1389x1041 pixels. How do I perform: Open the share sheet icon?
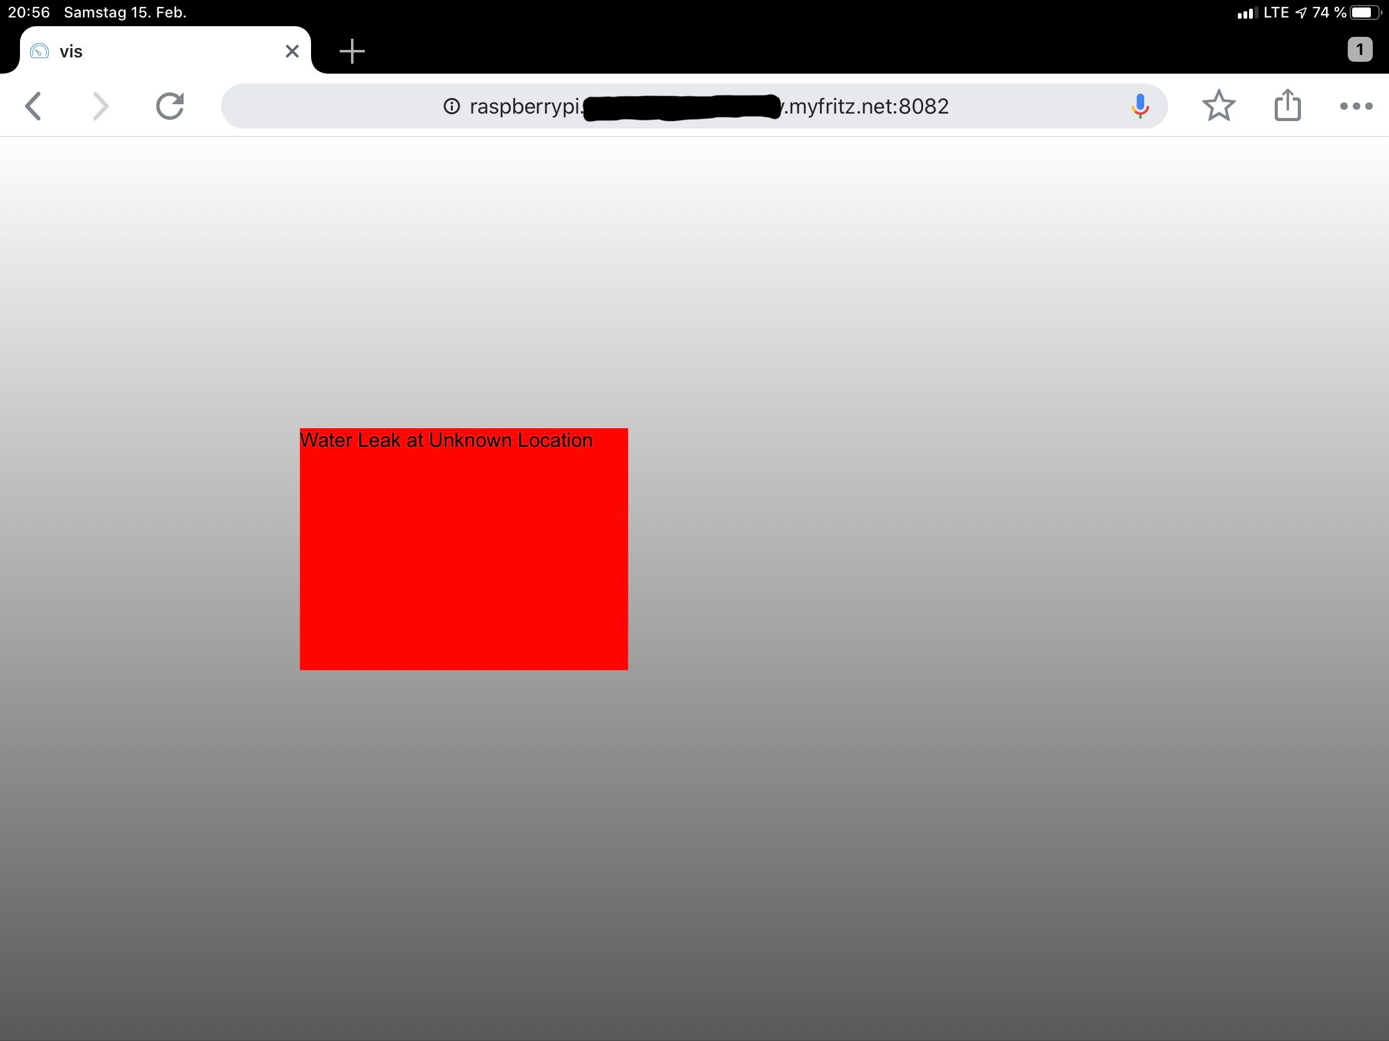pyautogui.click(x=1287, y=105)
